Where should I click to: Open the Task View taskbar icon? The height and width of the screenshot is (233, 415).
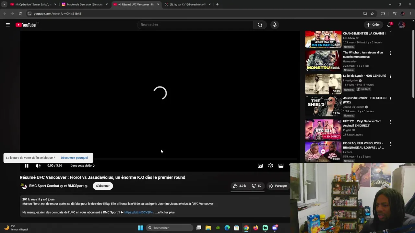pyautogui.click(x=199, y=228)
